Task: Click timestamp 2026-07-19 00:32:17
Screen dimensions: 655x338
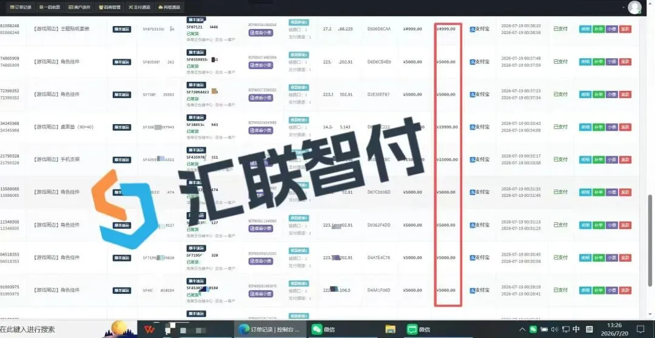Action: (521, 156)
